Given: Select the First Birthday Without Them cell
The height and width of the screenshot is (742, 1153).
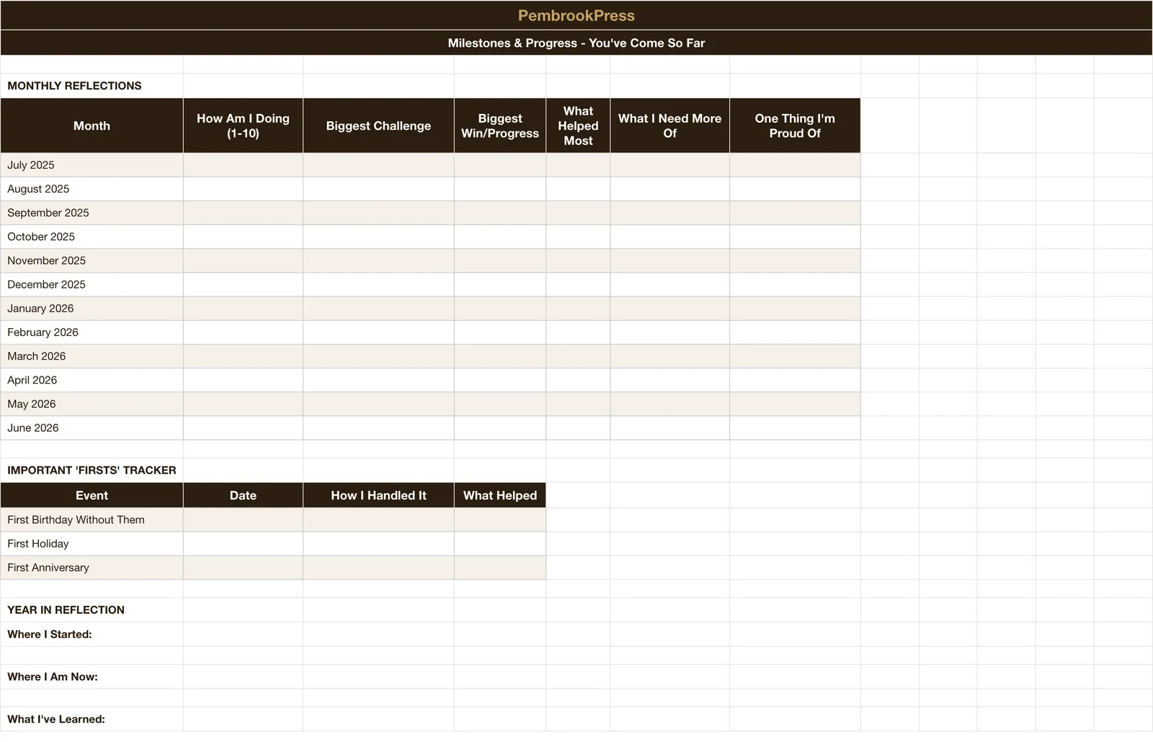Looking at the screenshot, I should click(92, 520).
